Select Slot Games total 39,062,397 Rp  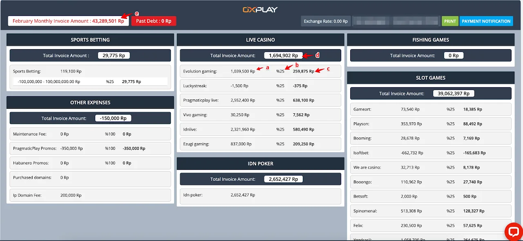click(454, 94)
